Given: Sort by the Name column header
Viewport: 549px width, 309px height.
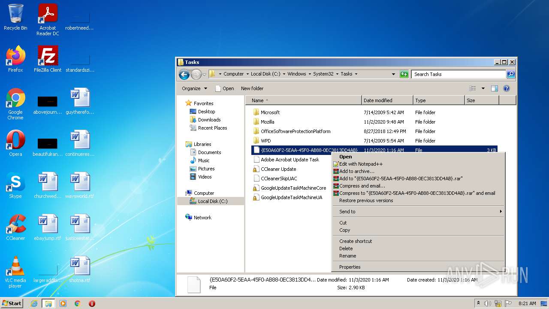Looking at the screenshot, I should click(304, 100).
